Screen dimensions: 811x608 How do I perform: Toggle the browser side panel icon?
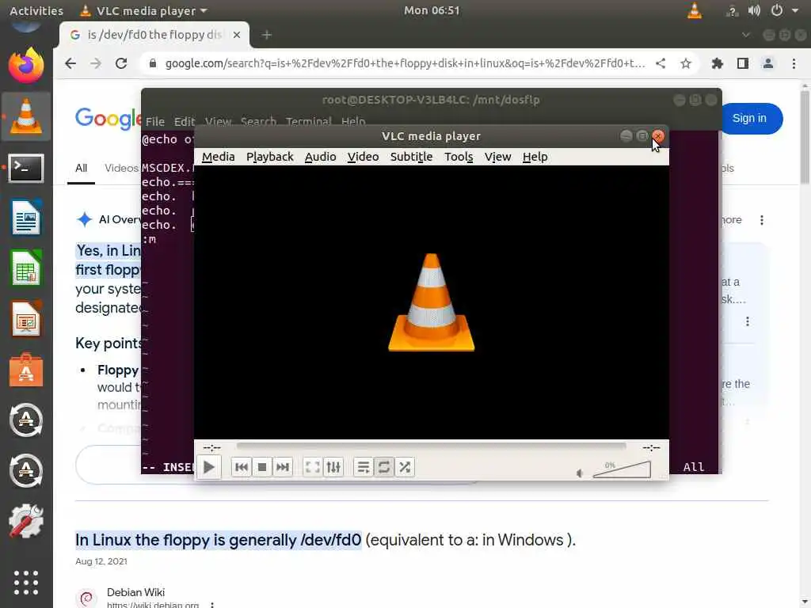(x=743, y=63)
